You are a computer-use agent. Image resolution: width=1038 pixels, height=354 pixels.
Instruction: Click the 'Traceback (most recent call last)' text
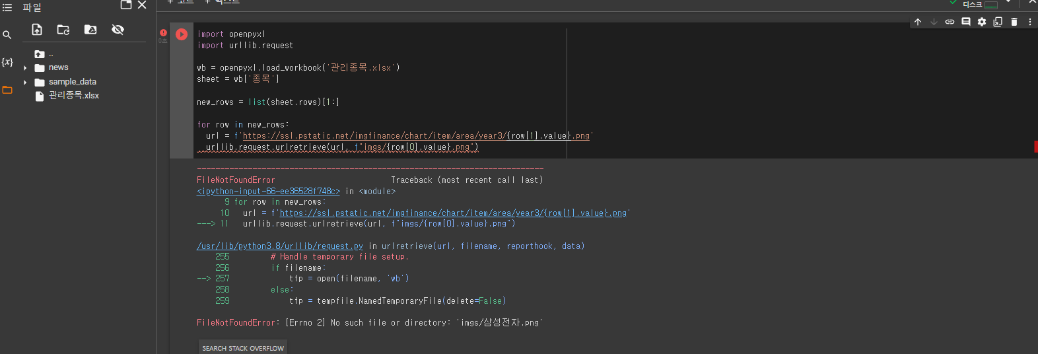[467, 180]
